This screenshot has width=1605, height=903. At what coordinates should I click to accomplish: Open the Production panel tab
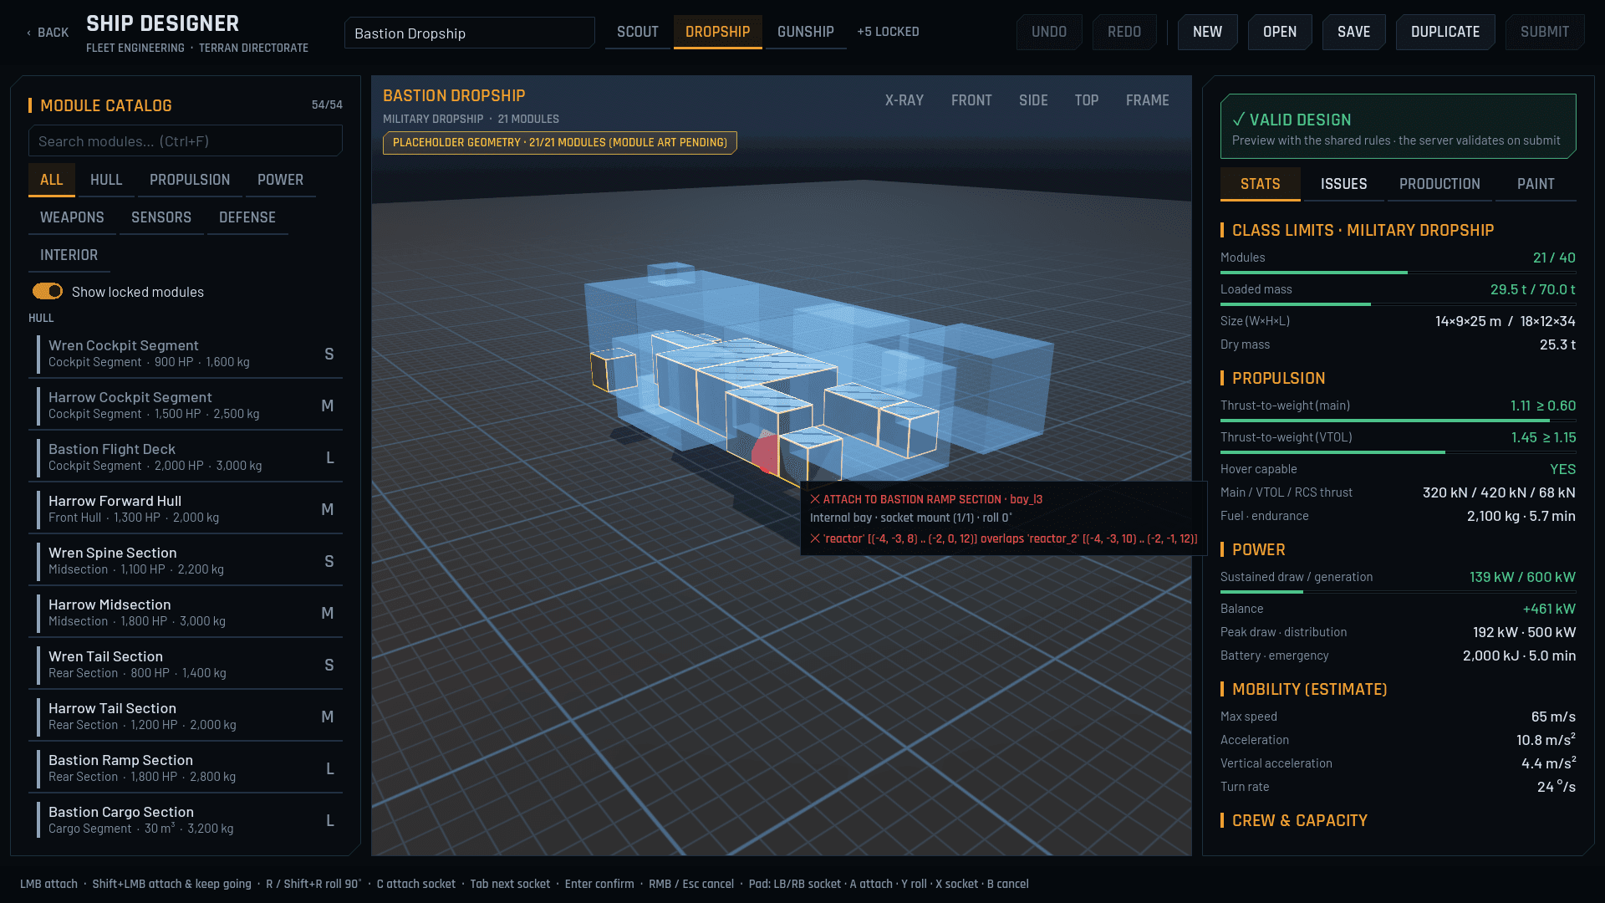tap(1439, 184)
